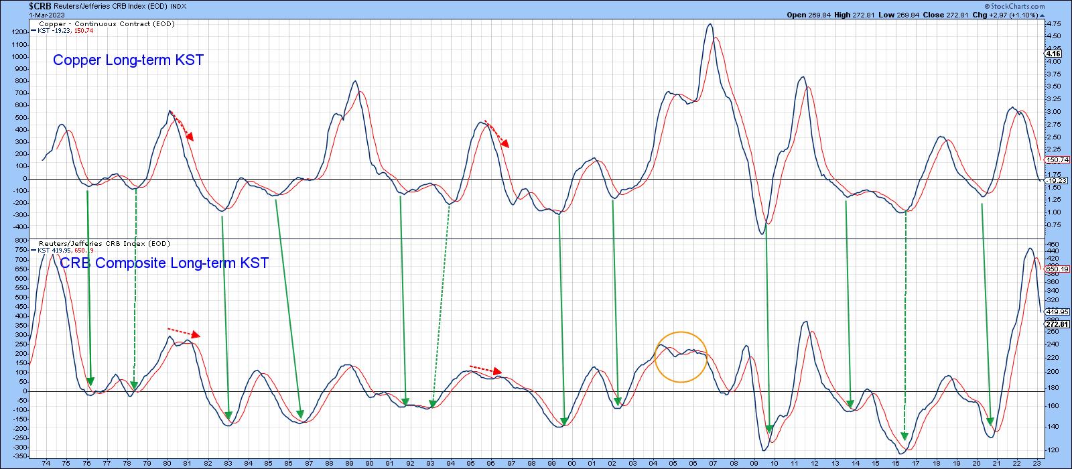Click the -19.23 value tag on right axis
The width and height of the screenshot is (1072, 469).
pos(1056,180)
